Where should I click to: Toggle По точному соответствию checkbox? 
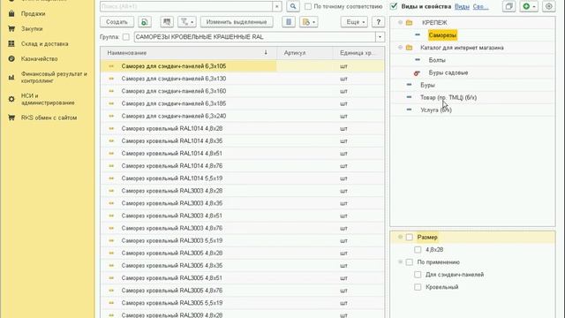(308, 6)
